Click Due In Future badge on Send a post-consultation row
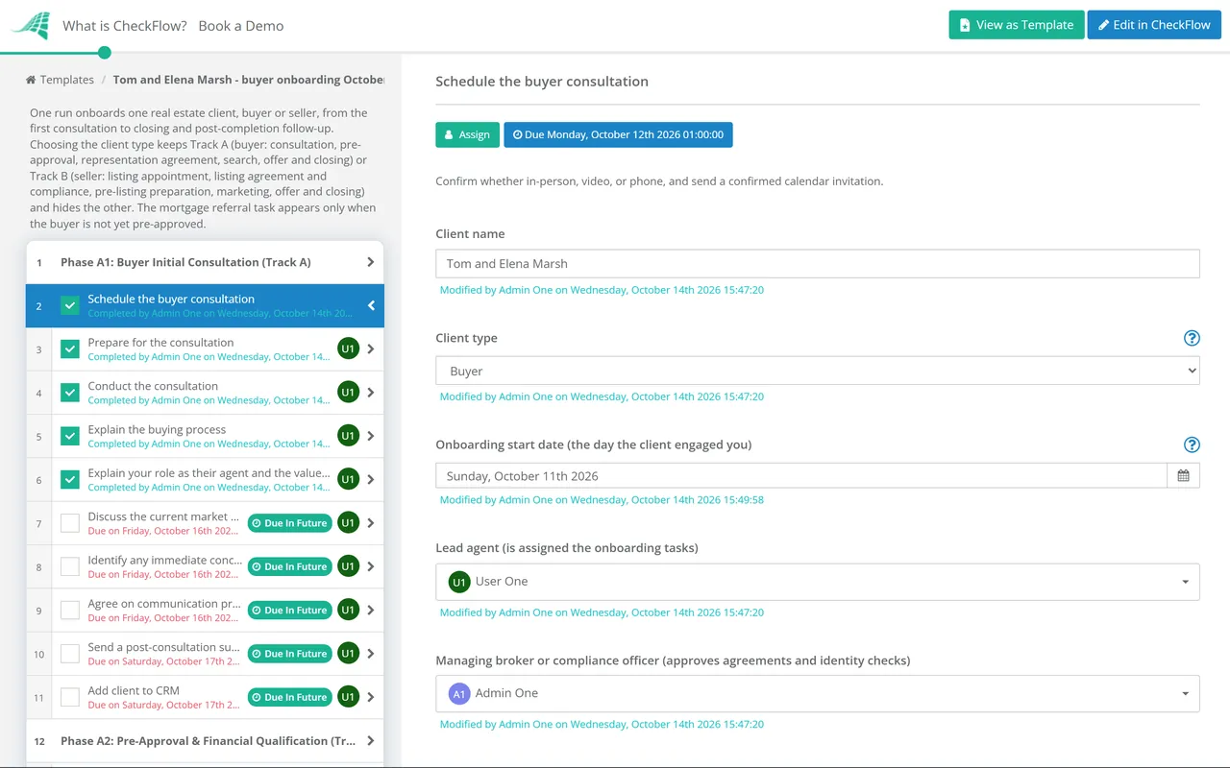The image size is (1230, 768). 289,654
